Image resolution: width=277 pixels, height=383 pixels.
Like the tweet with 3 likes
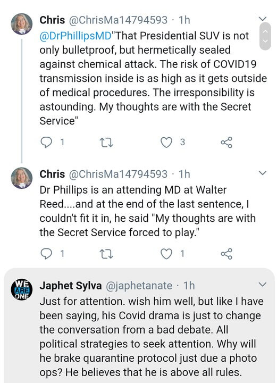tap(166, 143)
